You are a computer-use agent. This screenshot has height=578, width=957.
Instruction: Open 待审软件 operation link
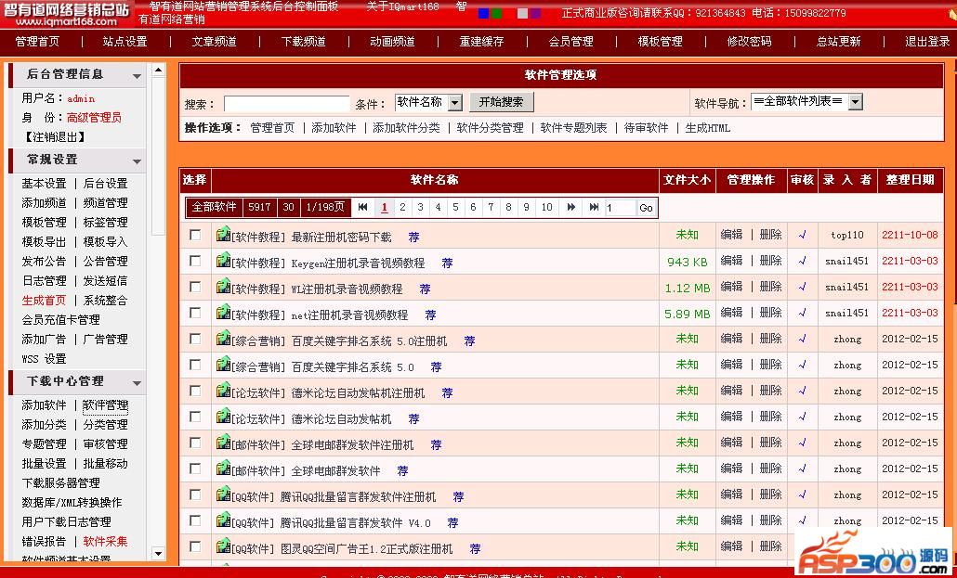point(646,128)
